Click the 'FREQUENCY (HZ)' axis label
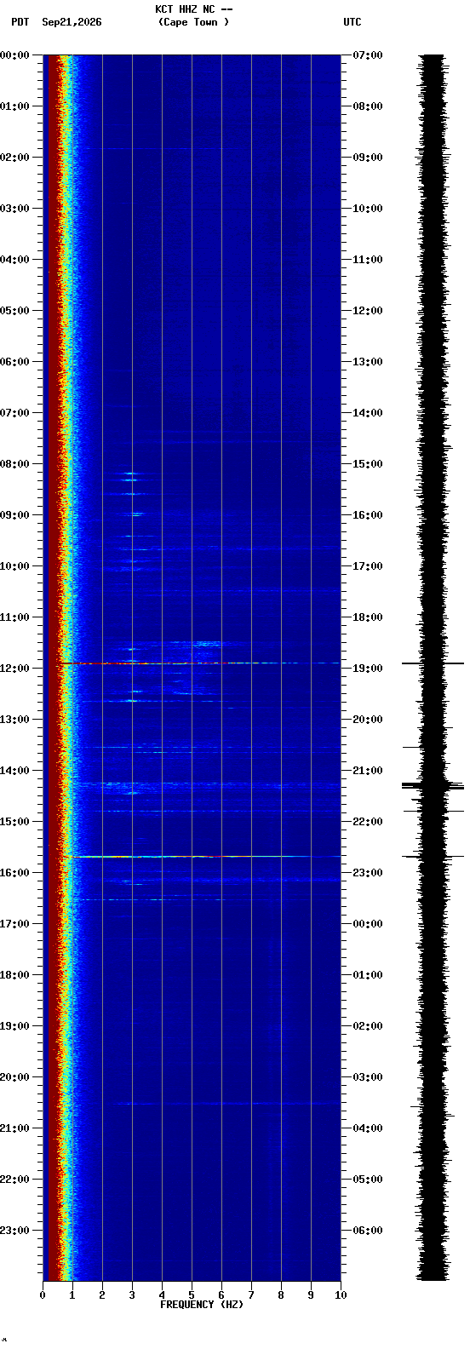 202,1305
